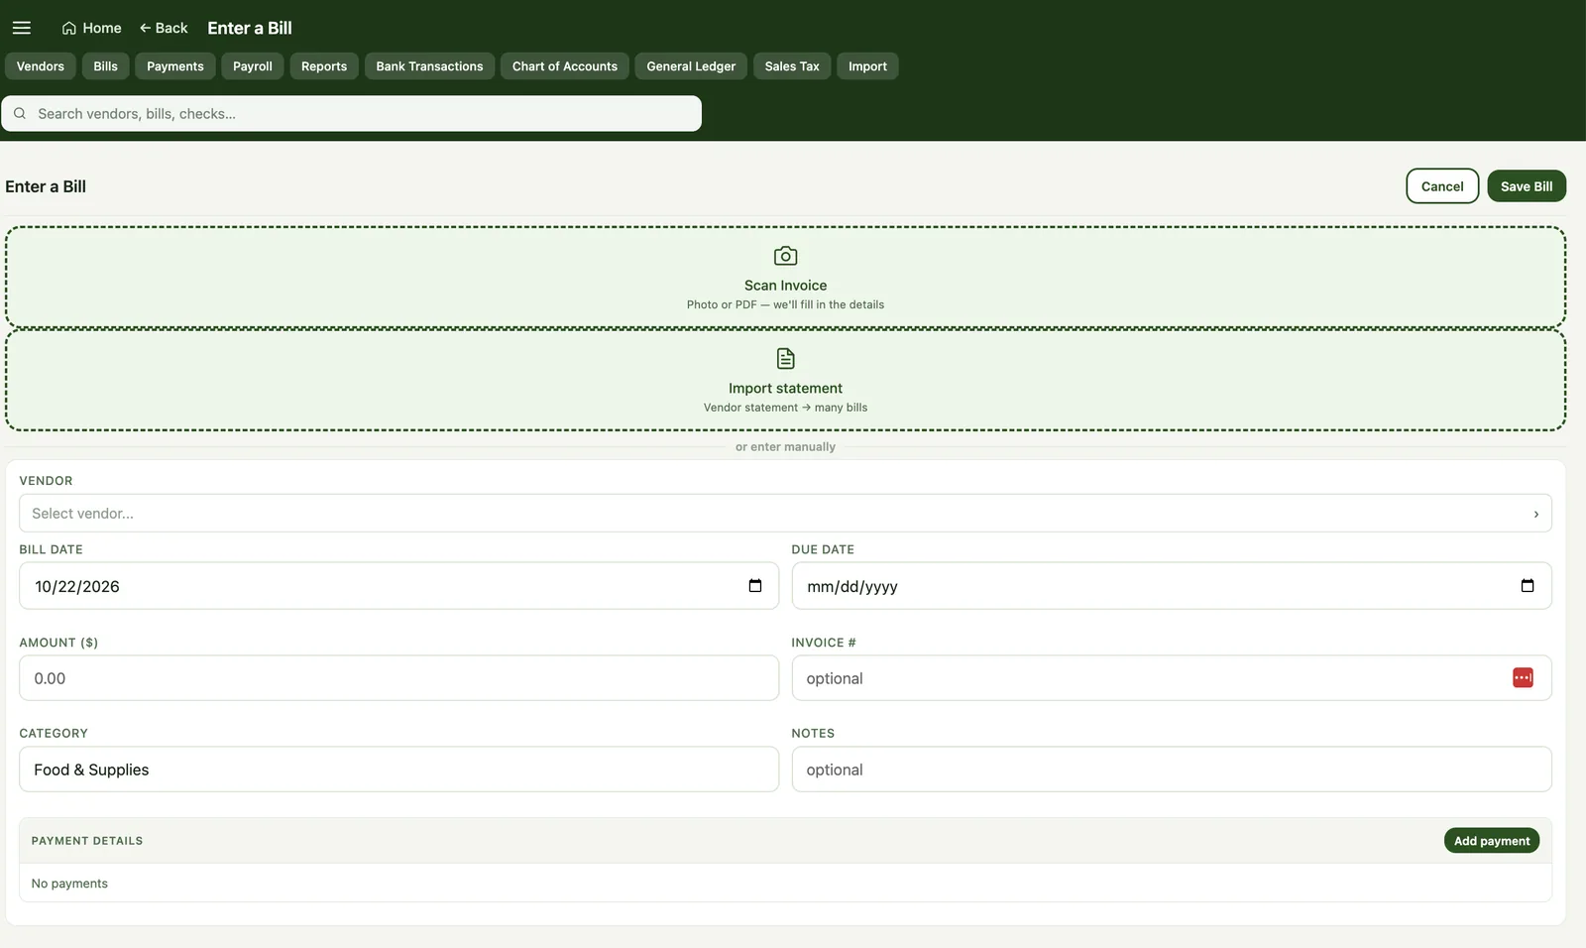This screenshot has height=948, width=1586.
Task: Expand the Select vendor dropdown
Action: pos(785,514)
